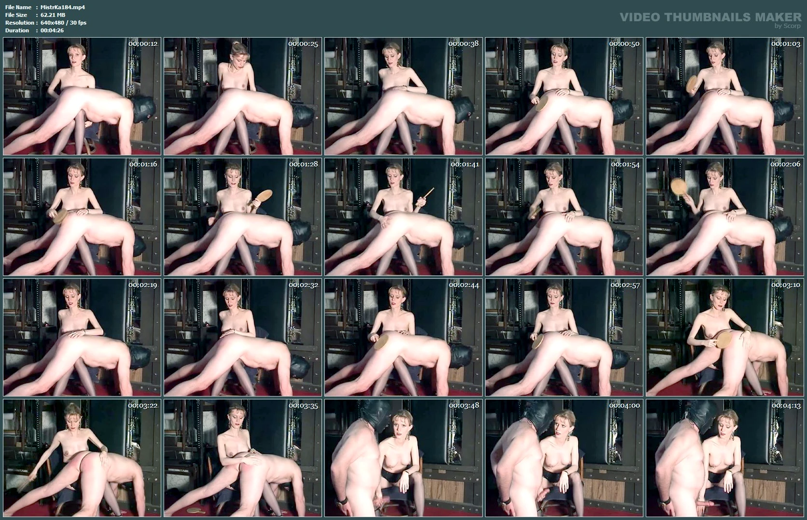807x520 pixels.
Task: Click the frame marked 00:02:32
Action: 242,338
